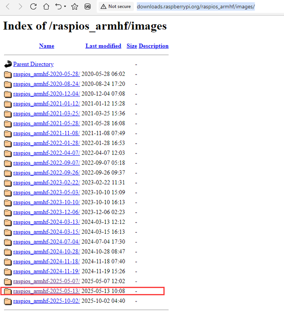
Task: Click folder icon for raspios_armhf-2025-05-13
Action: pyautogui.click(x=8, y=291)
